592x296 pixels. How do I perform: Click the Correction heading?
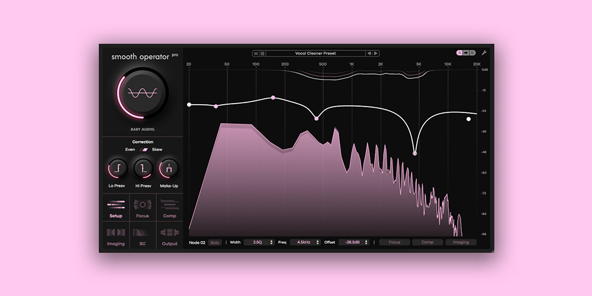click(143, 142)
